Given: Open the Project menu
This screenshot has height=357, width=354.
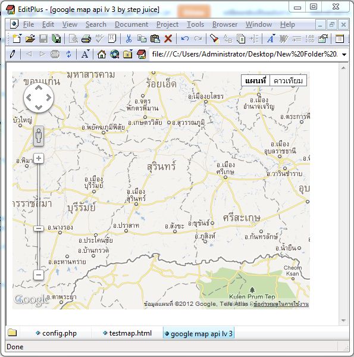Looking at the screenshot, I should 167,24.
